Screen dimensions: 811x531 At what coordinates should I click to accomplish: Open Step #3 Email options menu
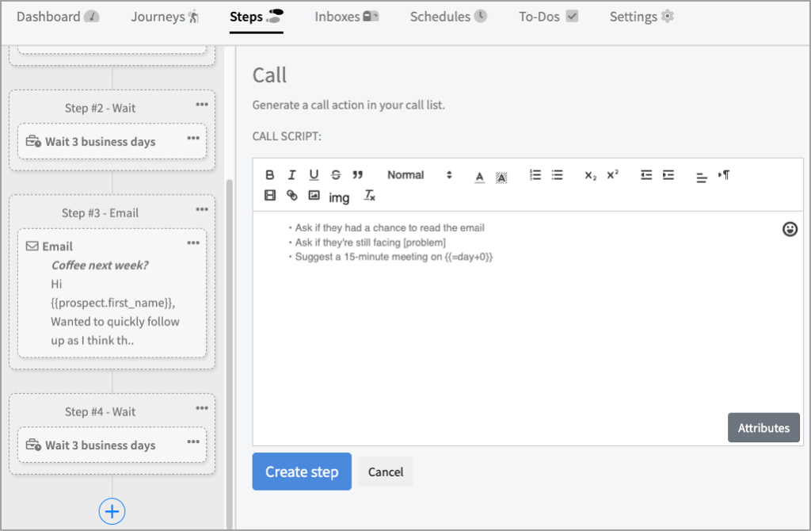pyautogui.click(x=202, y=210)
